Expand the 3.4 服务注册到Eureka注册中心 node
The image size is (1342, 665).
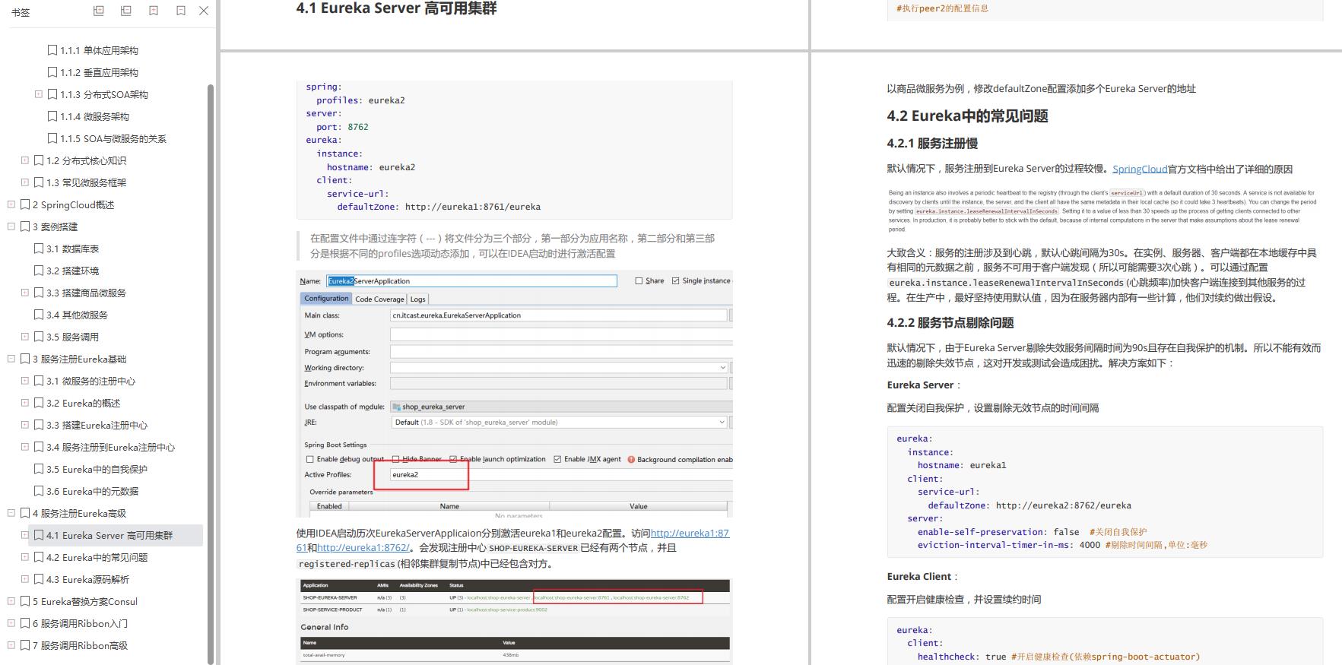click(25, 447)
